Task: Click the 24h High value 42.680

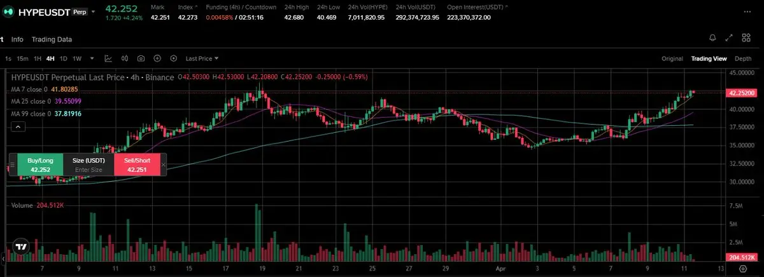Action: coord(295,17)
